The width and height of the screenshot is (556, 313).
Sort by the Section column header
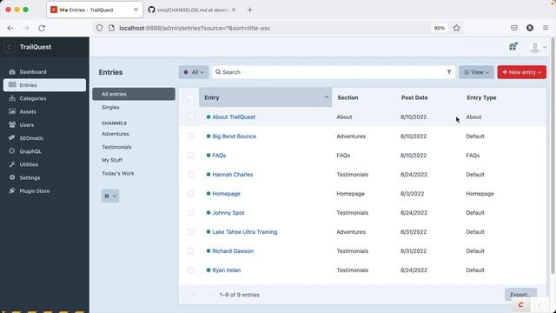click(x=347, y=97)
